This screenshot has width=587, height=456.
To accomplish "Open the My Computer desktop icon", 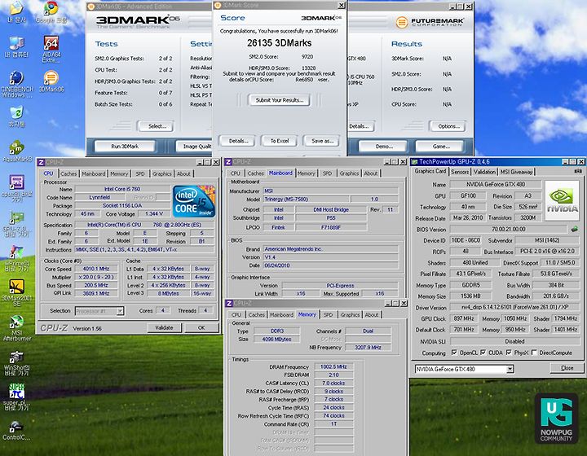I will point(16,47).
